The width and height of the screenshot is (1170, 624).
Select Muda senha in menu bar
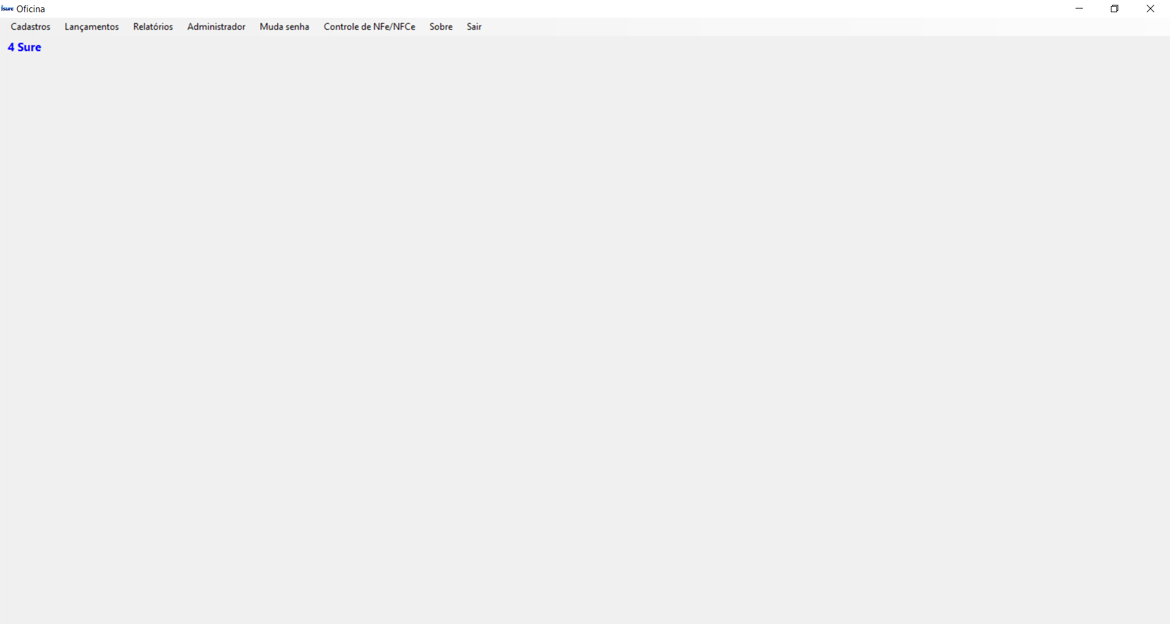285,27
